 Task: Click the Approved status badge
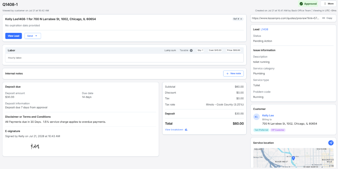[308, 4]
